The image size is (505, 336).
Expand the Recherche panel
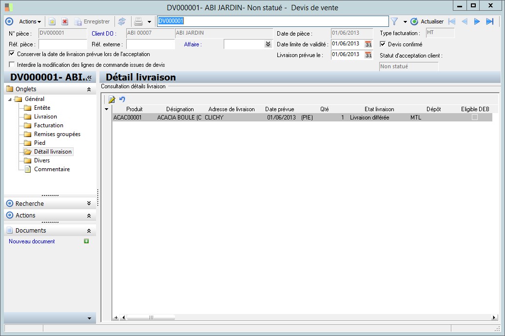click(x=89, y=204)
